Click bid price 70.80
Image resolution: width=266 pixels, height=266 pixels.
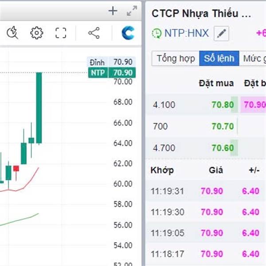[x=223, y=105]
